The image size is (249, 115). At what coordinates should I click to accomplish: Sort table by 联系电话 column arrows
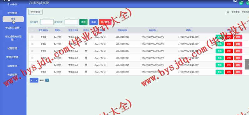coord(127,30)
